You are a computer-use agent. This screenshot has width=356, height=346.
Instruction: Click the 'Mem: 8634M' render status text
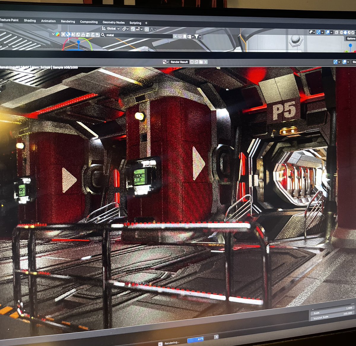point(41,67)
